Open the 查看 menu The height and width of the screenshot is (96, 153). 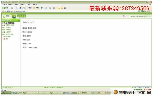tap(17, 5)
